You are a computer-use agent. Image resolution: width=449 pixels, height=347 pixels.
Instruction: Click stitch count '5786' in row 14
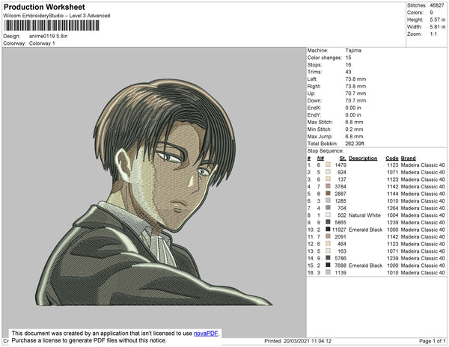click(340, 258)
